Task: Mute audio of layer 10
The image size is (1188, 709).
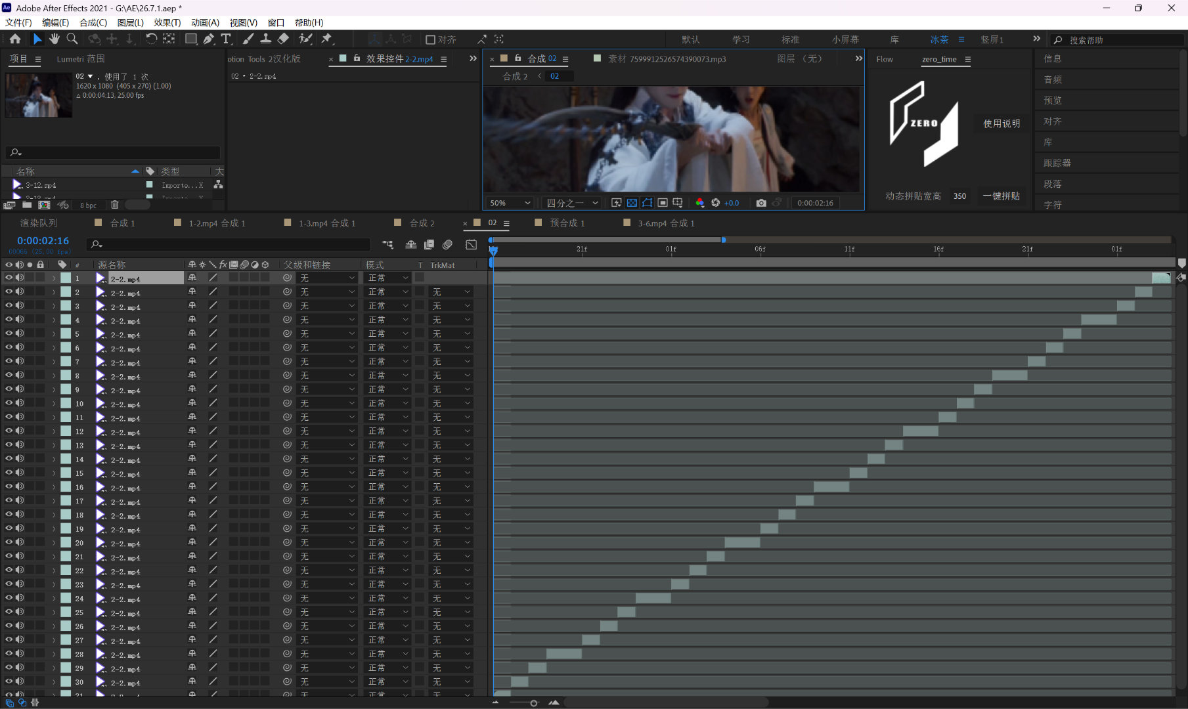Action: pyautogui.click(x=20, y=403)
